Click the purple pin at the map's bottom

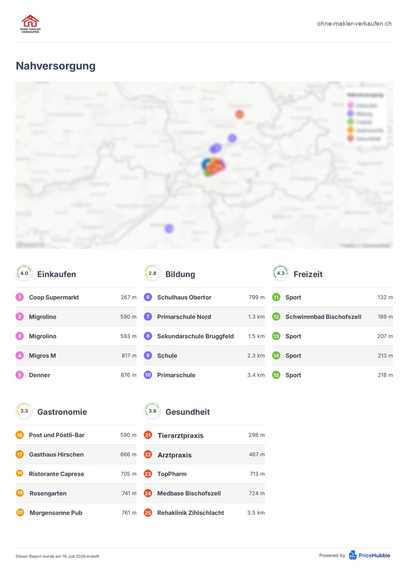[x=169, y=228]
